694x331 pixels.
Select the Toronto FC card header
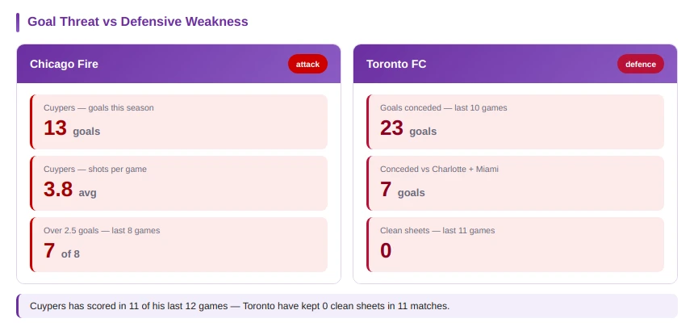(x=515, y=64)
